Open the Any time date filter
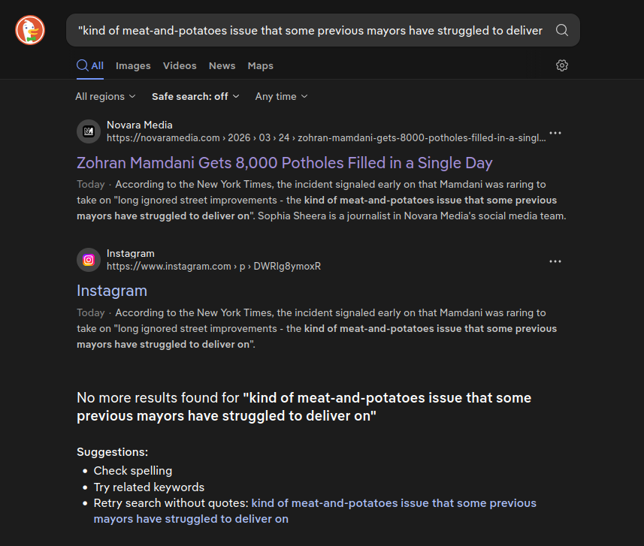Screen dimensions: 644x546 tap(280, 96)
